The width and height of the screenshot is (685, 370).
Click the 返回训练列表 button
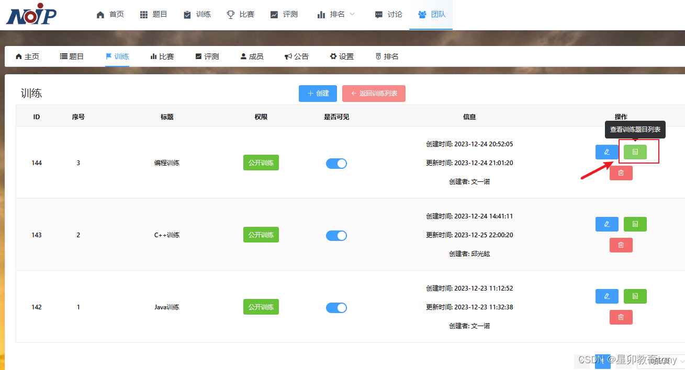coord(374,93)
